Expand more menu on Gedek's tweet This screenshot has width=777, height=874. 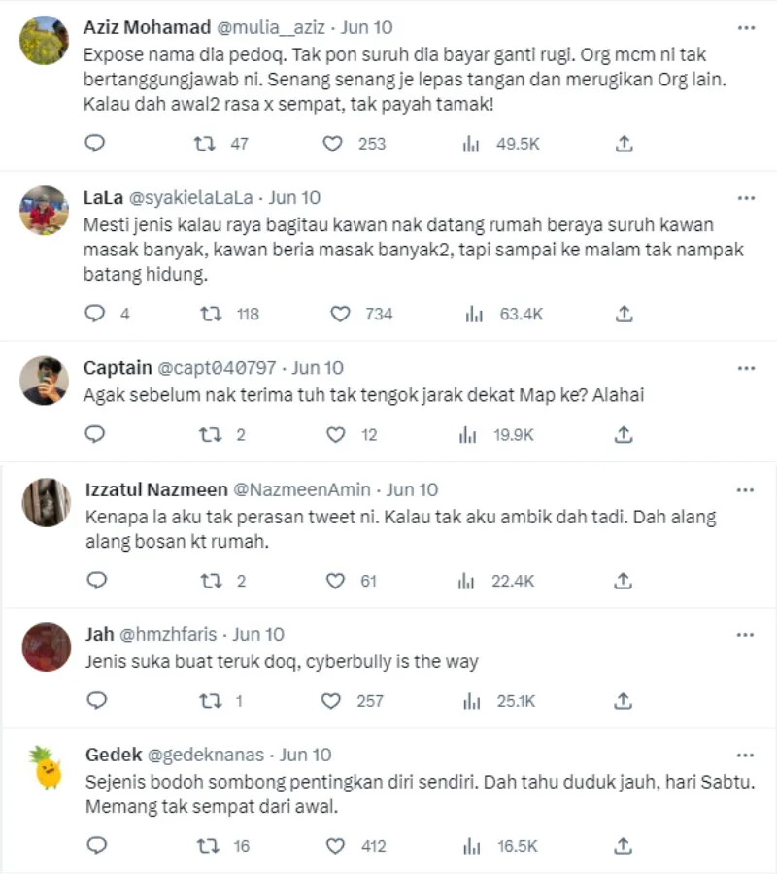coord(746,755)
